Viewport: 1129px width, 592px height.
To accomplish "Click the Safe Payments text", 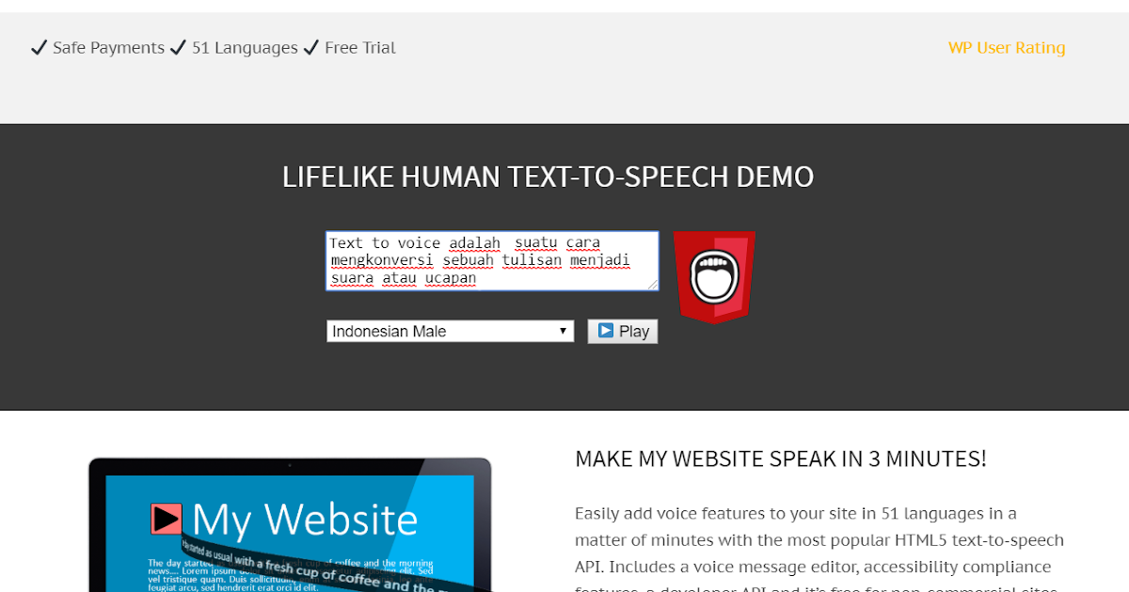I will click(108, 48).
